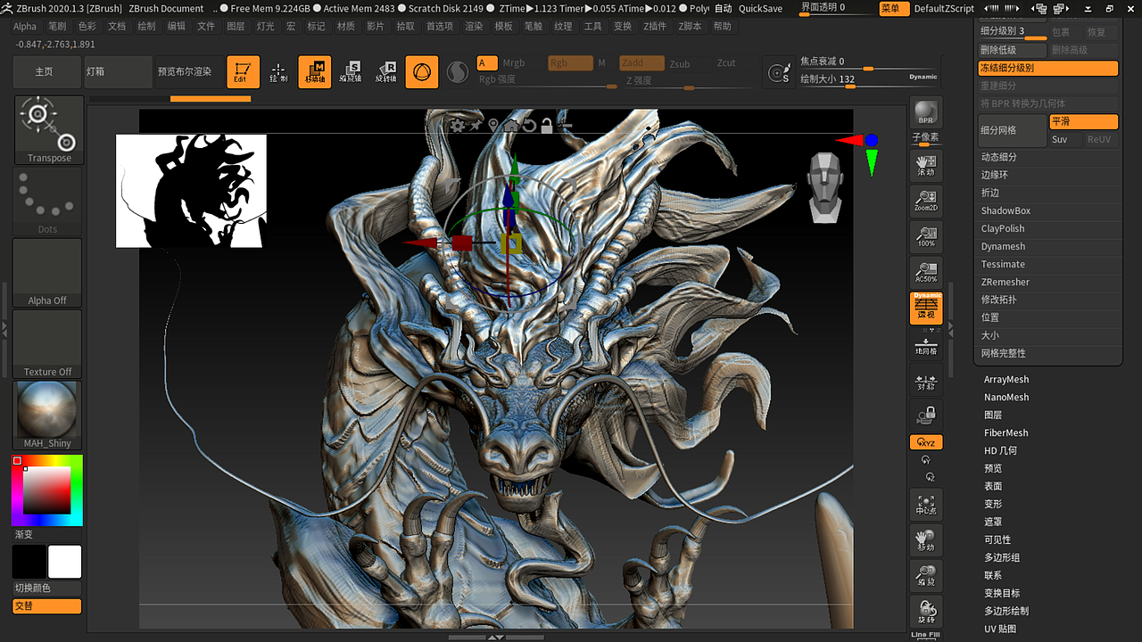Image resolution: width=1142 pixels, height=642 pixels.
Task: Open the Dots stroke selector
Action: tap(48, 202)
